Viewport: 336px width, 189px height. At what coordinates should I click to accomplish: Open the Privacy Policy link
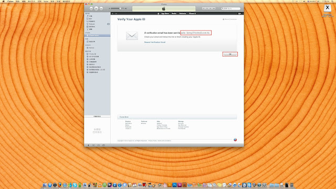coord(152,141)
